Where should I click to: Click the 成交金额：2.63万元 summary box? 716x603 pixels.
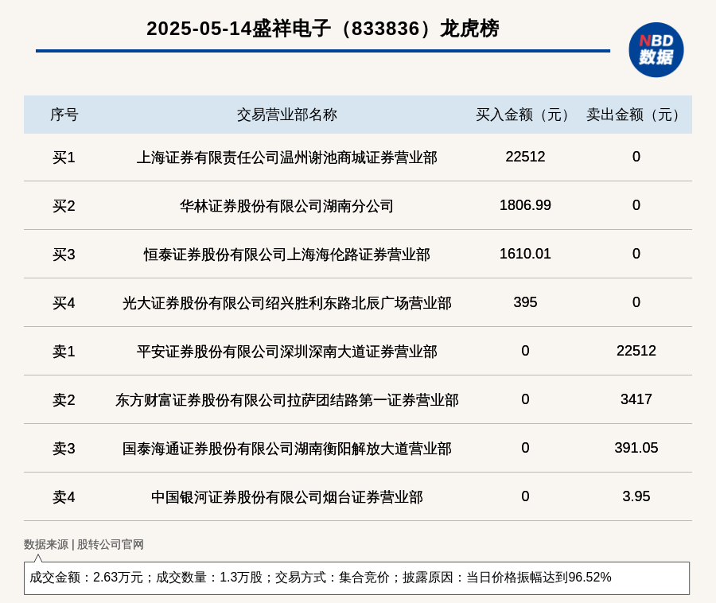(356, 578)
